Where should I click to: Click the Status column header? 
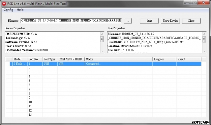(119, 59)
